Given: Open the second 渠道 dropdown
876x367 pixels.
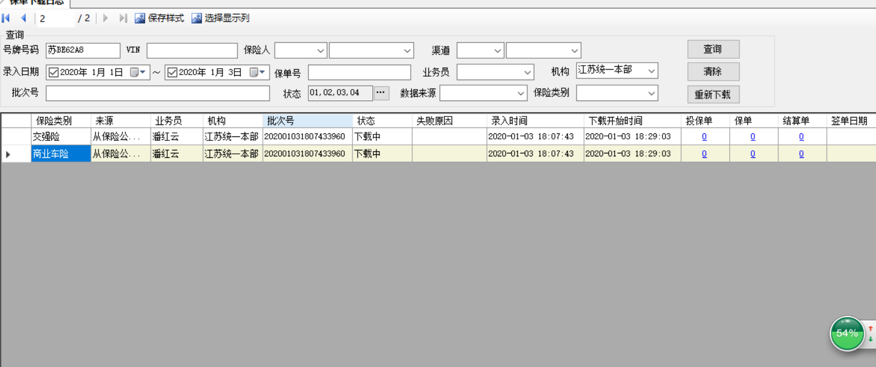Looking at the screenshot, I should pyautogui.click(x=574, y=50).
